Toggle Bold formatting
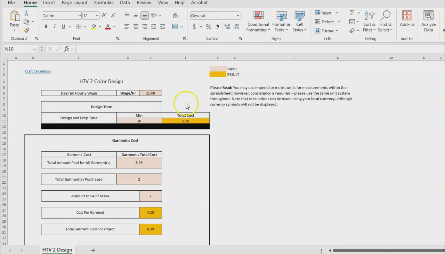Screen dimensions: 445x254 tap(46, 27)
